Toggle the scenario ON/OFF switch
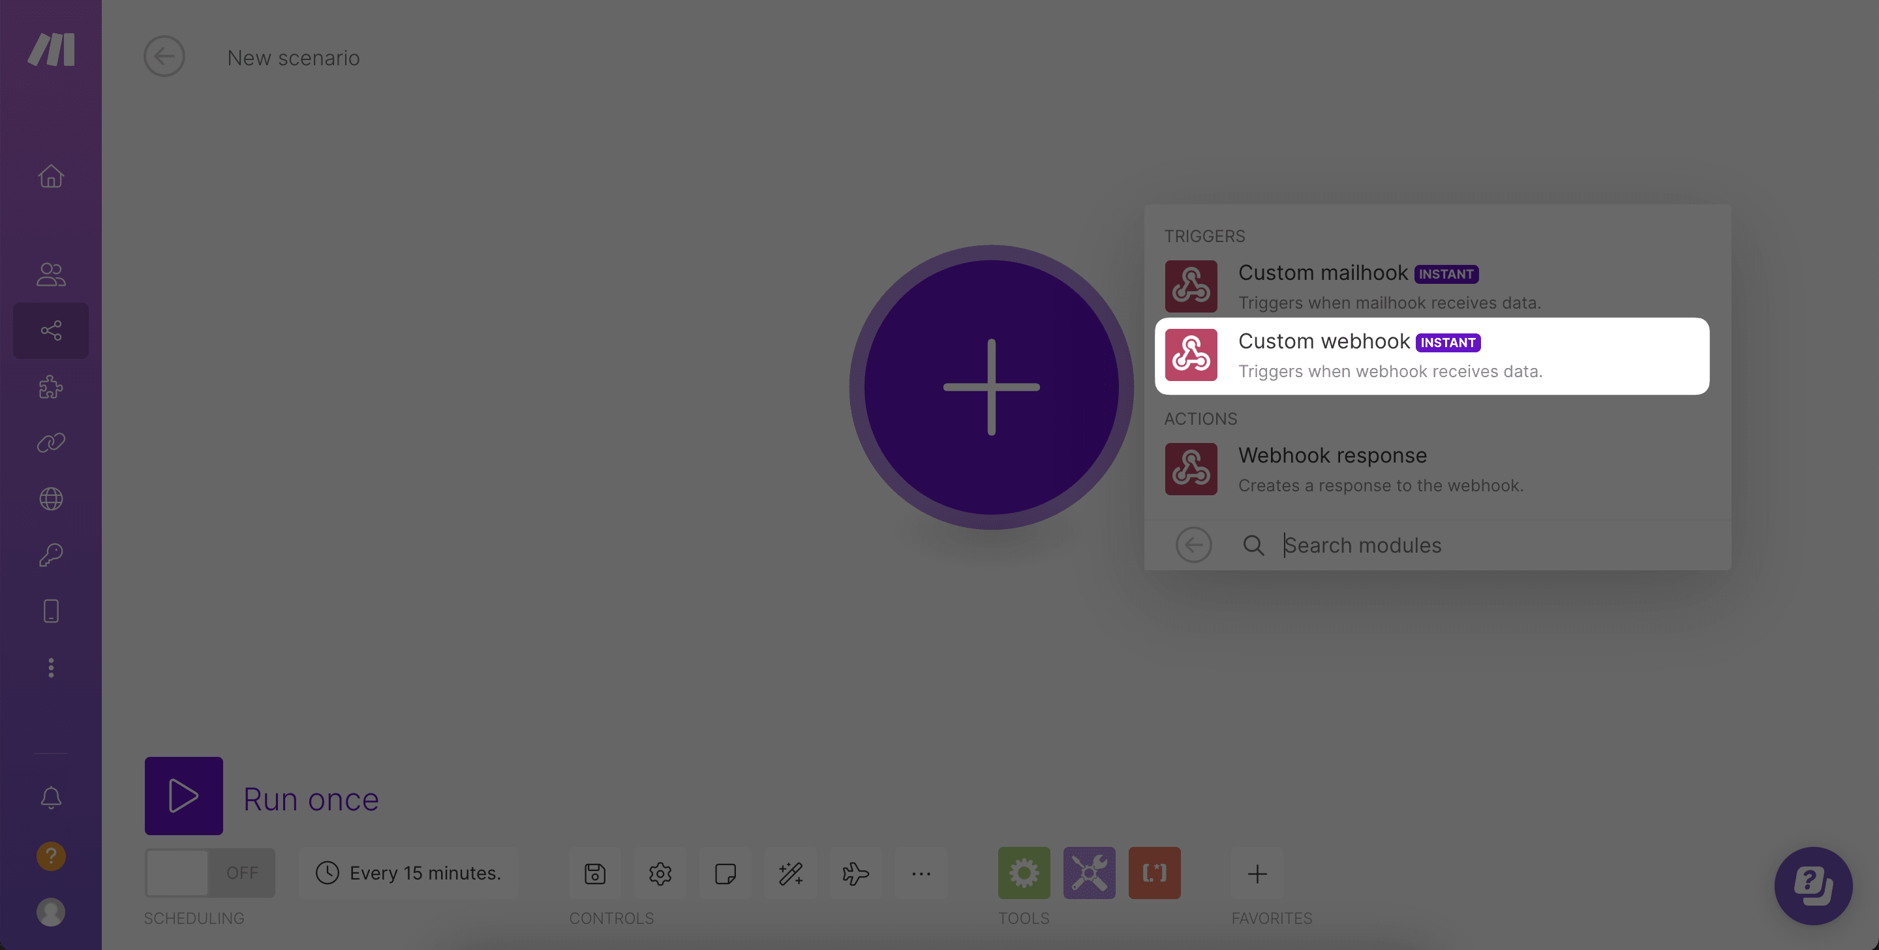 (209, 872)
